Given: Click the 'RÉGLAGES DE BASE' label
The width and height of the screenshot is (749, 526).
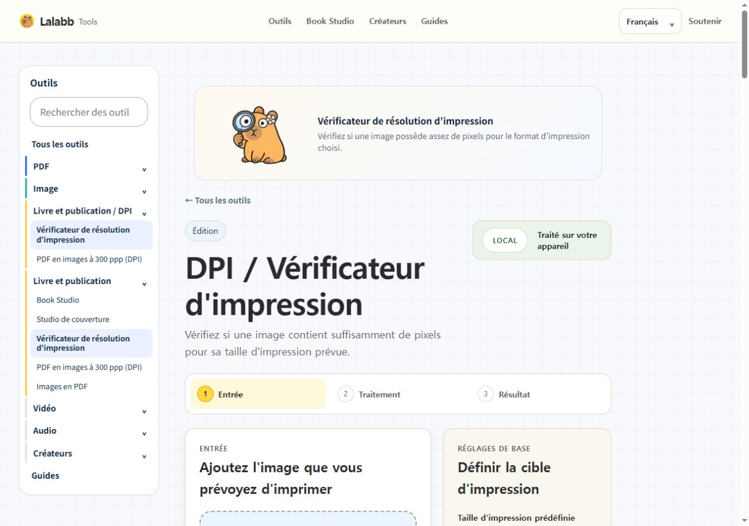Looking at the screenshot, I should (494, 448).
